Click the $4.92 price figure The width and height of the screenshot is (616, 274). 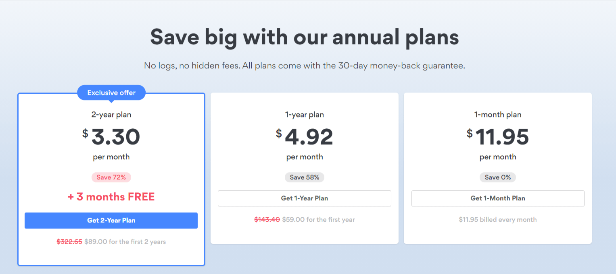click(305, 137)
